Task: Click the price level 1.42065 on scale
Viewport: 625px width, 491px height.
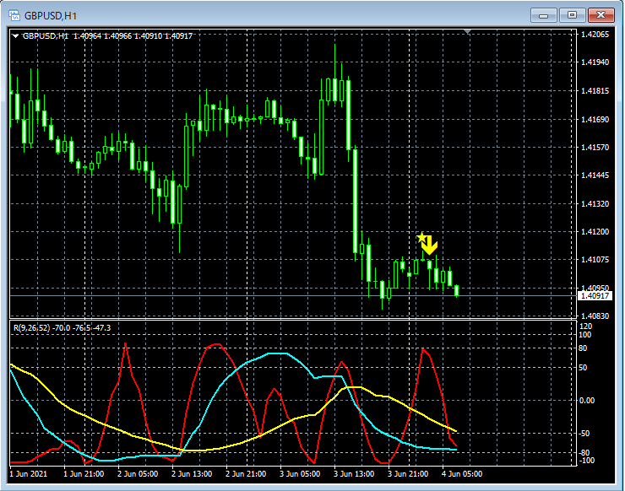Action: tap(595, 35)
